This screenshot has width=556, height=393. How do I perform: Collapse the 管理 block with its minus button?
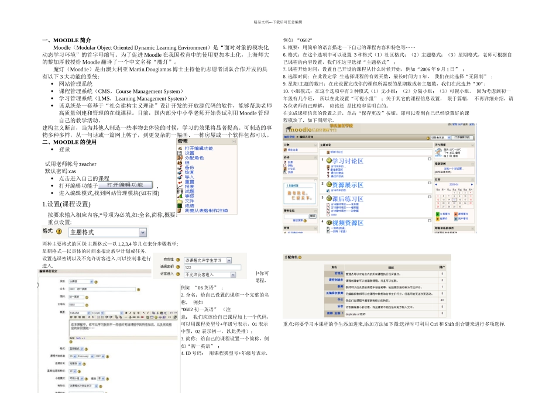(x=234, y=142)
